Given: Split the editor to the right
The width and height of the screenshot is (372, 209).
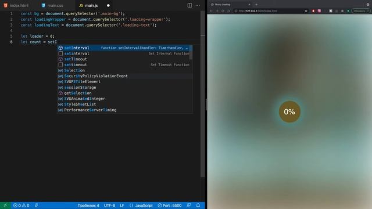Looking at the screenshot, I should (x=189, y=5).
